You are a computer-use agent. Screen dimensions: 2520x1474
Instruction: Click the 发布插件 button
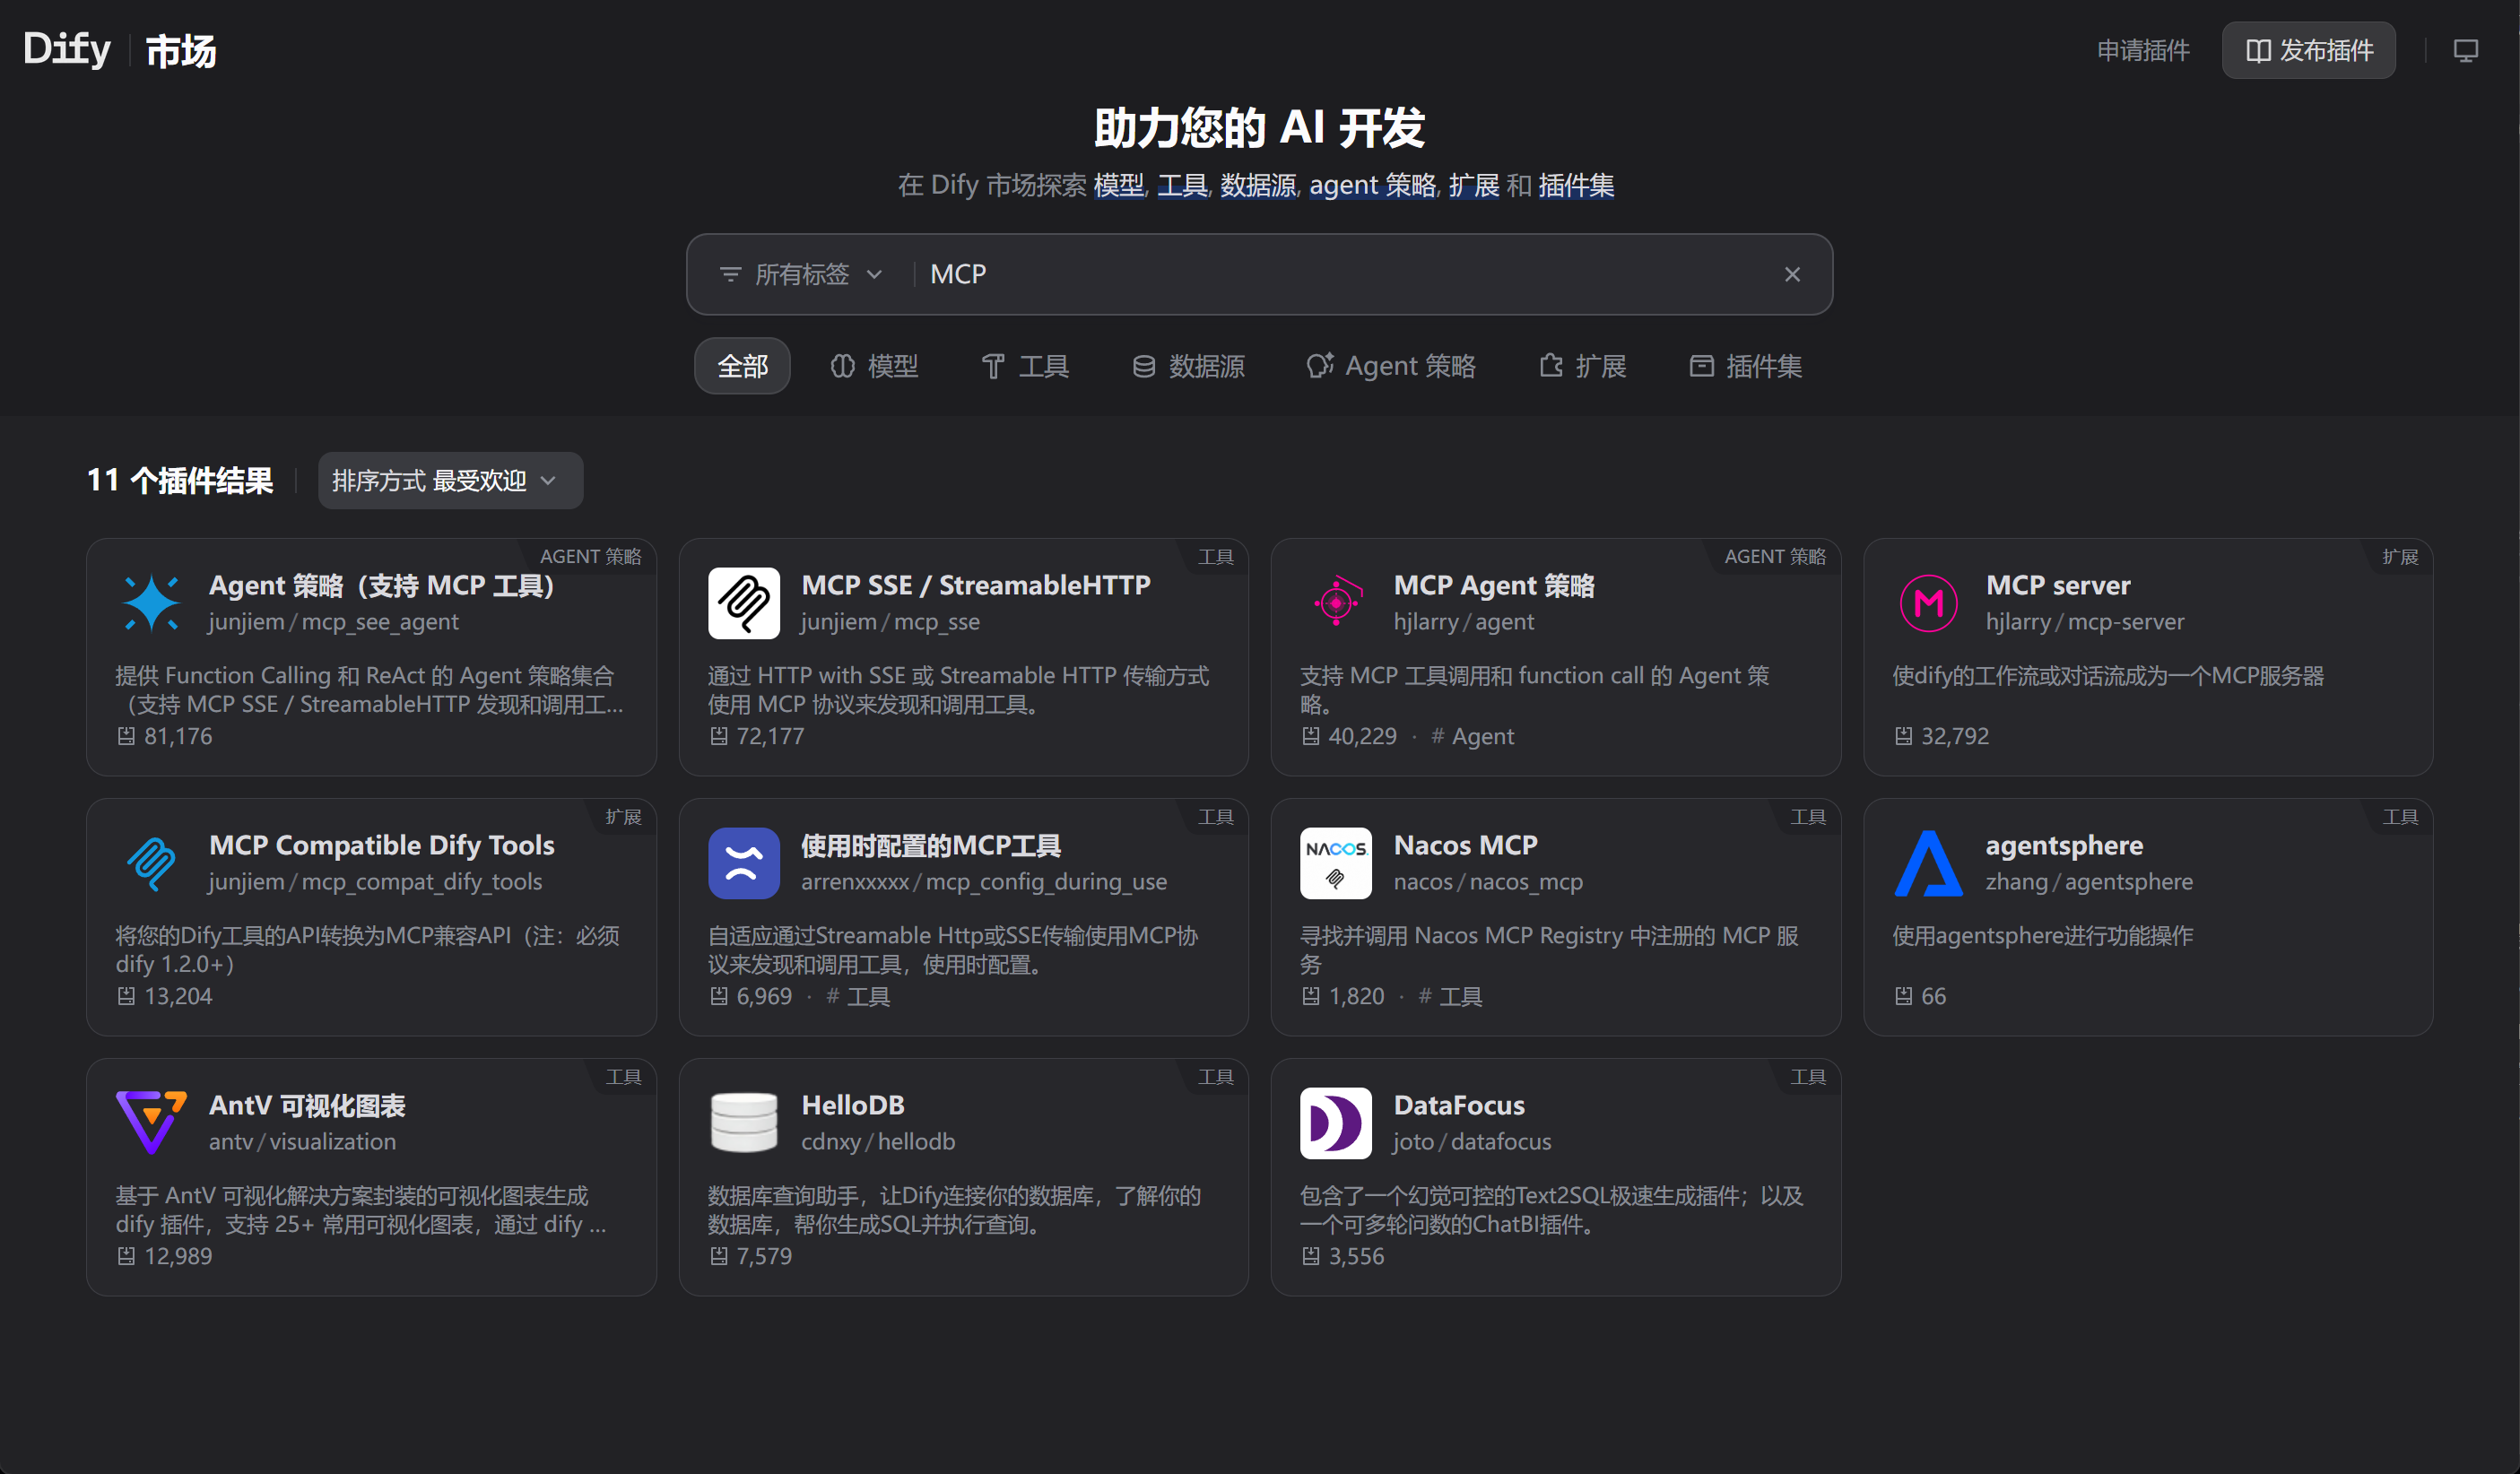coord(2308,50)
